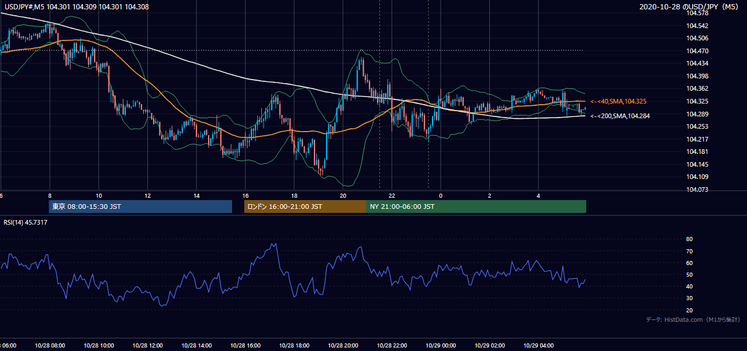Image resolution: width=747 pixels, height=351 pixels.
Task: Select the 東京 08:00-15:30 JST session bar
Action: [x=140, y=207]
